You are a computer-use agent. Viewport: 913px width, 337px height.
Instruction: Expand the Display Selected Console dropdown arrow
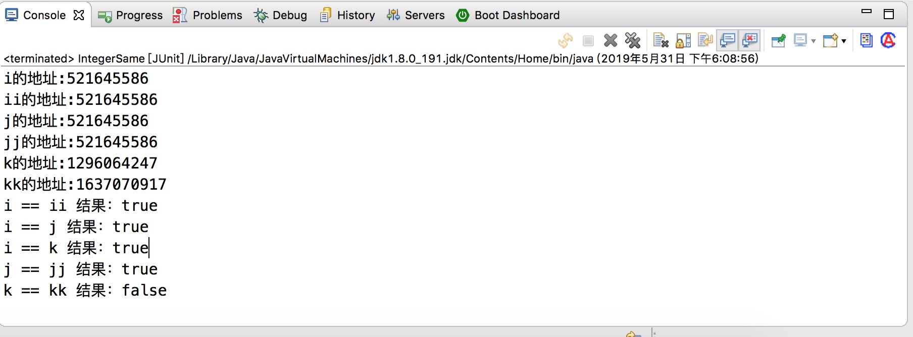(814, 41)
